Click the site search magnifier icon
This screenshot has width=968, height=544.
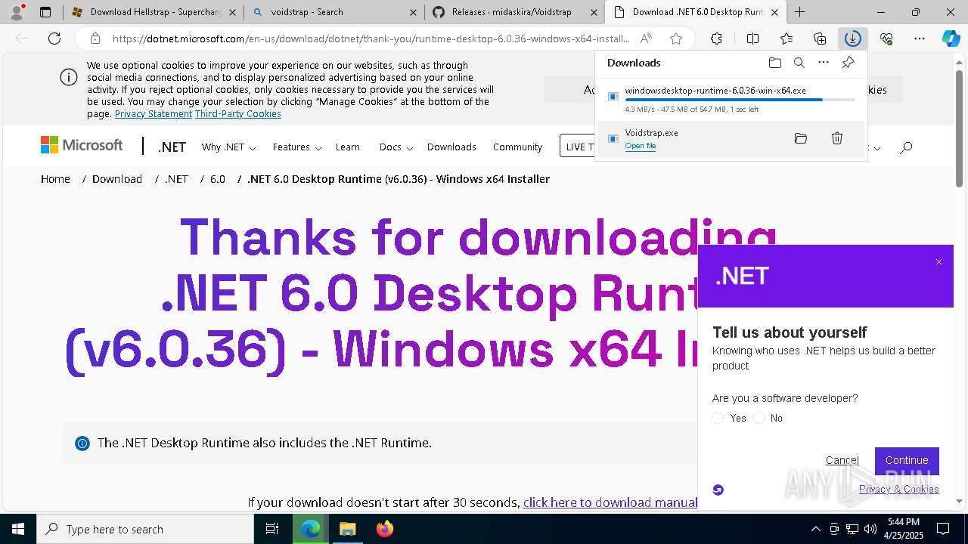906,147
